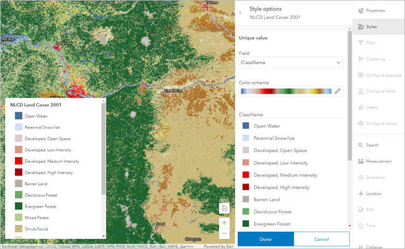This screenshot has width=405, height=249.
Task: Change the Perennial Snow/Ice swatch in Style options
Action: [x=246, y=138]
